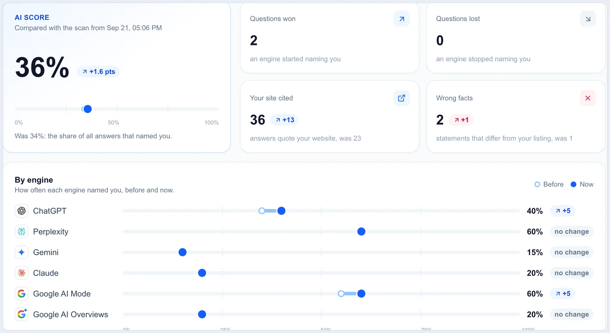Click the no change badge for Perplexity

point(572,232)
